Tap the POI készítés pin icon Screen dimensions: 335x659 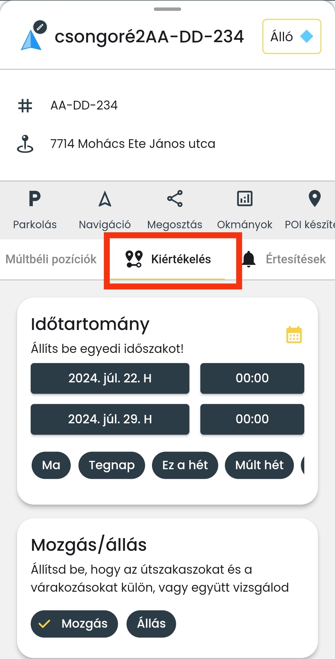coord(315,199)
